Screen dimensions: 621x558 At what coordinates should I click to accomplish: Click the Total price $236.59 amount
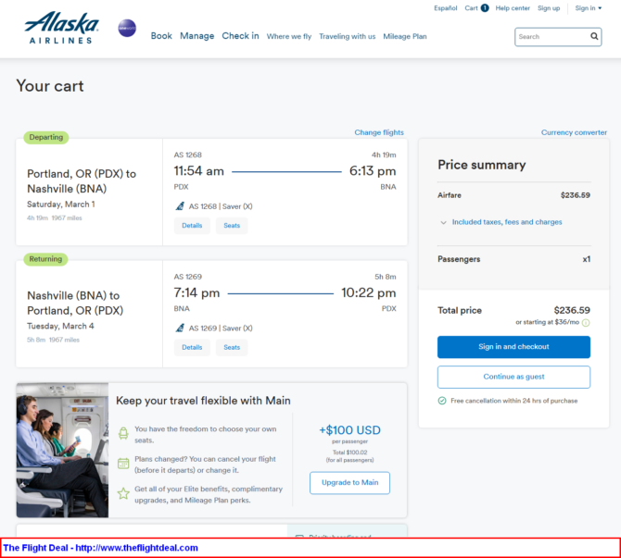(572, 310)
